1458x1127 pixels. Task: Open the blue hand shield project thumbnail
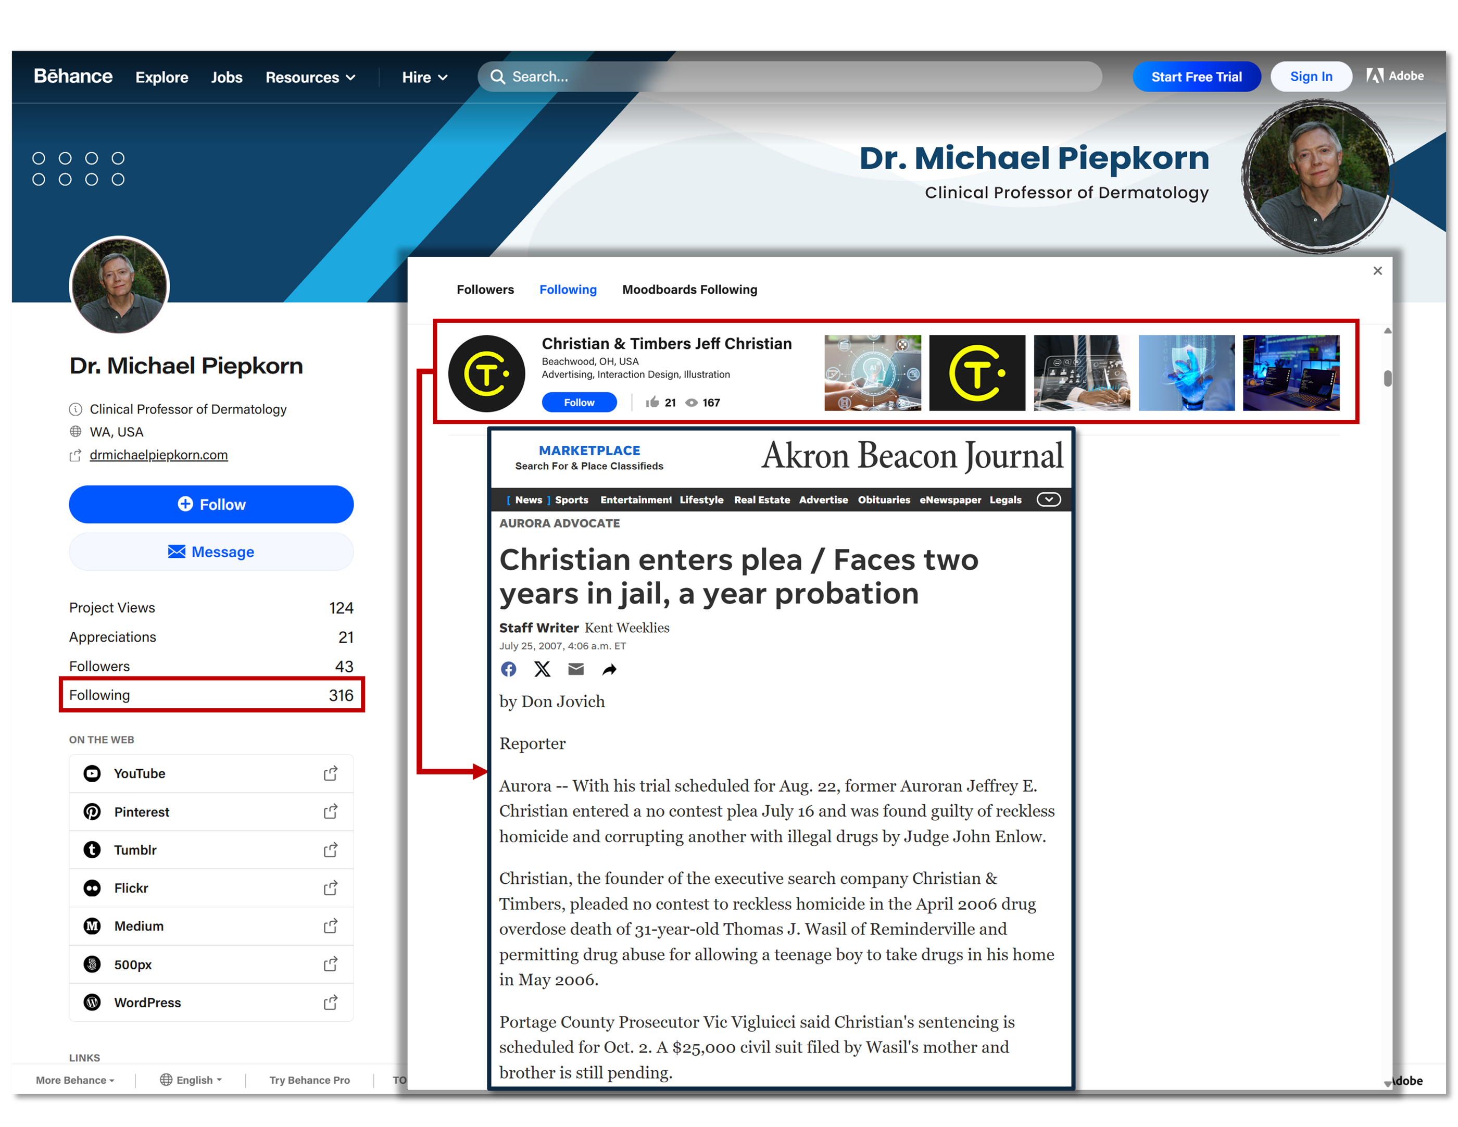[1186, 372]
